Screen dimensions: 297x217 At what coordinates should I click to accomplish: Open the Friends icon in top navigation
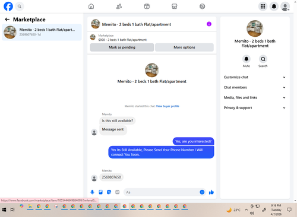pos(119,7)
